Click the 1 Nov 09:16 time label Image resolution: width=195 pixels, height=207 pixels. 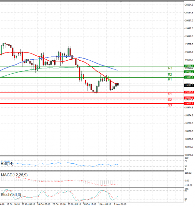105,204
